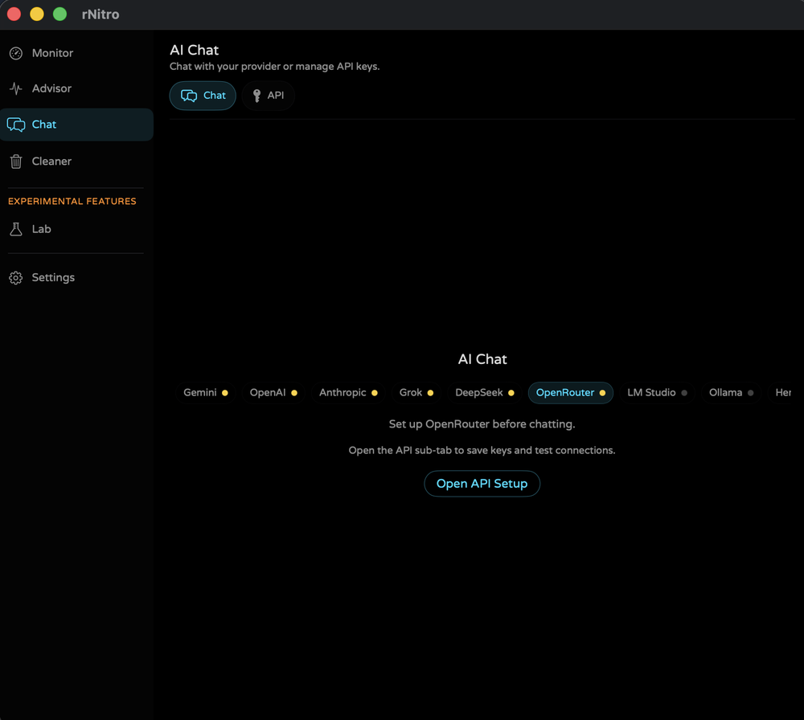Screen dimensions: 804x720
Task: Select the OpenAI provider chip
Action: point(273,393)
